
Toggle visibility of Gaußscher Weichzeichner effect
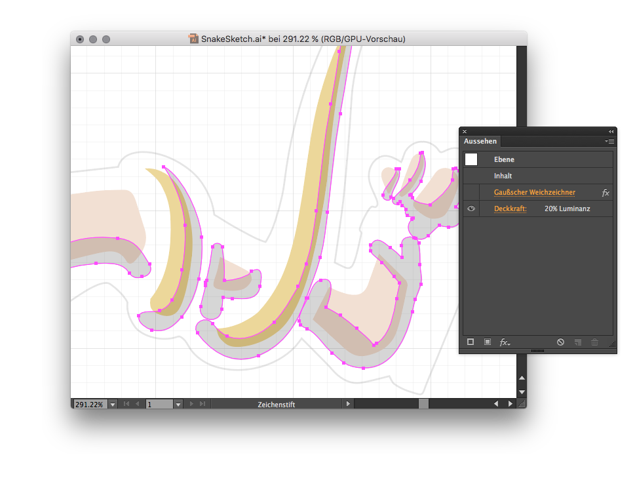coord(471,193)
